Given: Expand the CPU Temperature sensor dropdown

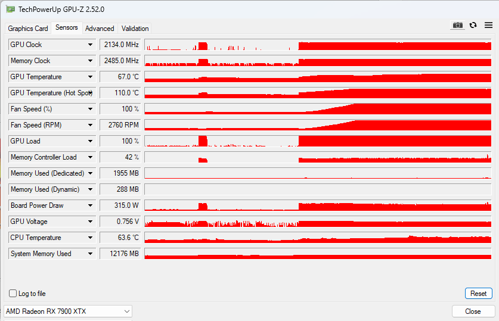Looking at the screenshot, I should pyautogui.click(x=91, y=238).
